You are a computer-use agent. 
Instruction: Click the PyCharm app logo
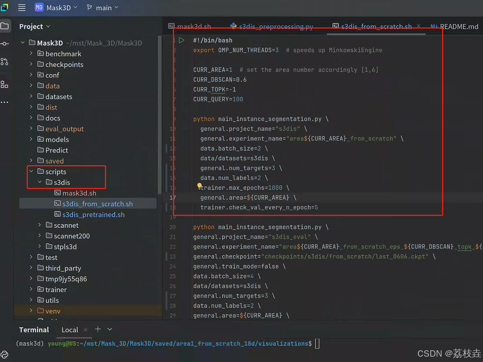[4, 7]
